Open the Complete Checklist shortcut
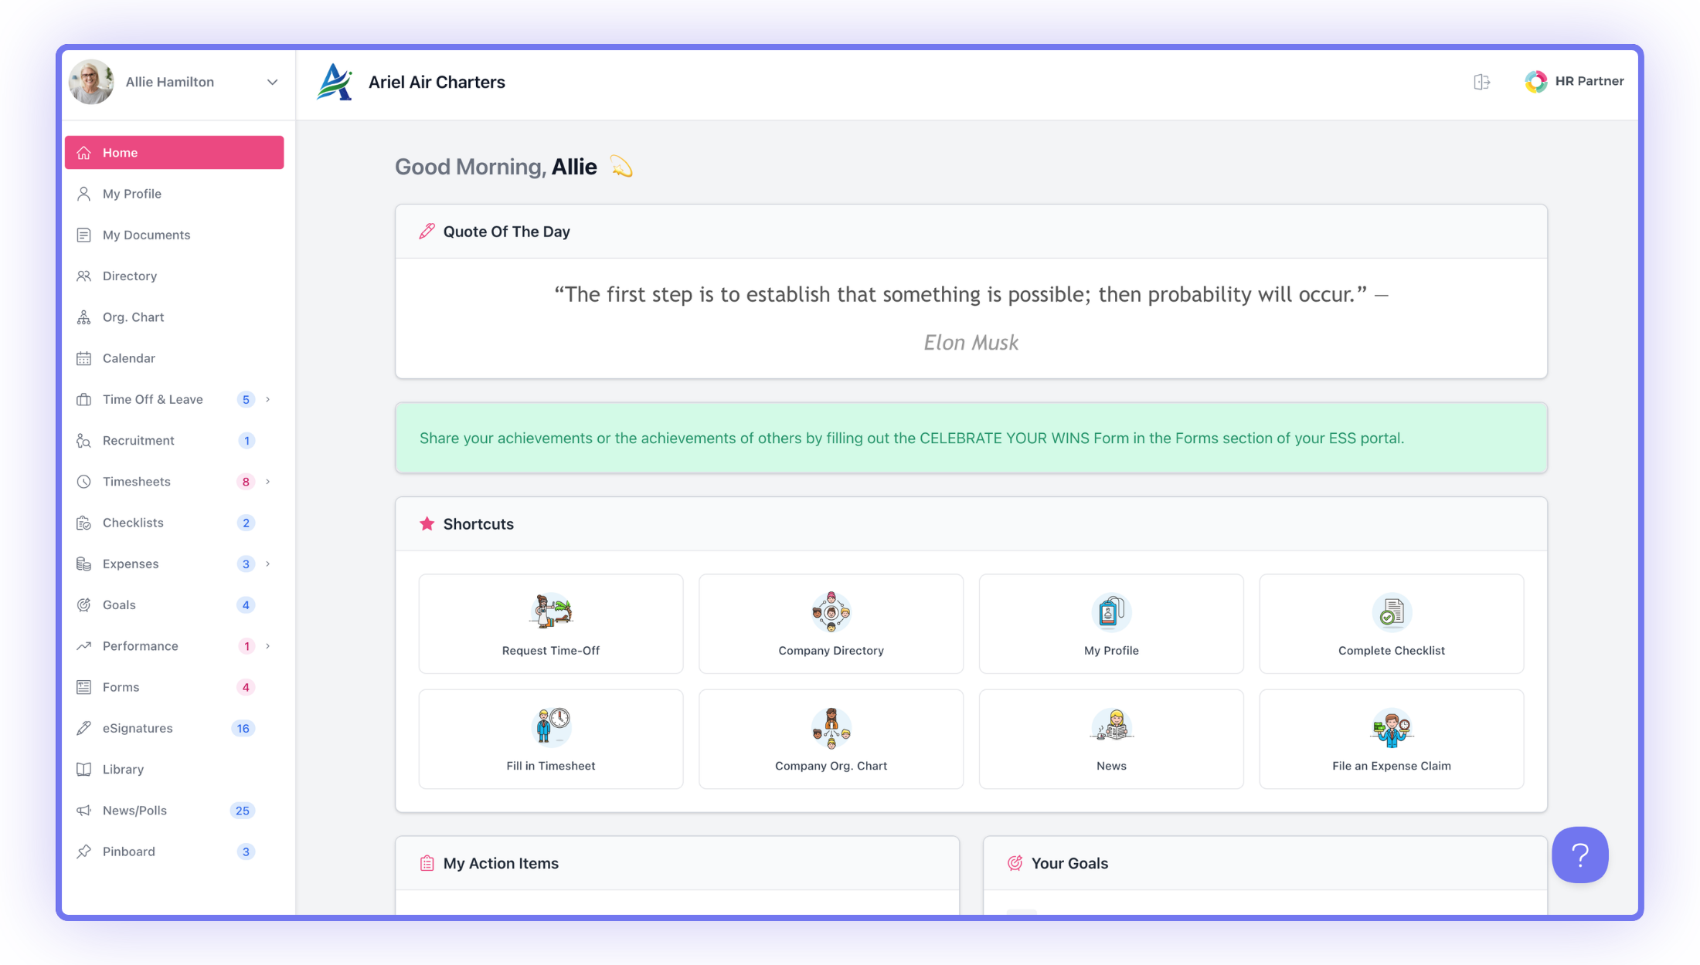 1392,624
